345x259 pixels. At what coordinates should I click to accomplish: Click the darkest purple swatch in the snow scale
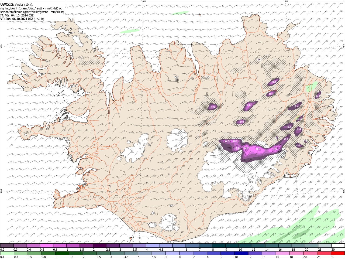point(99,246)
